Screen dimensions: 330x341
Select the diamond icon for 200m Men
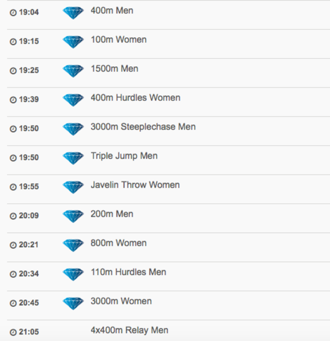point(73,216)
